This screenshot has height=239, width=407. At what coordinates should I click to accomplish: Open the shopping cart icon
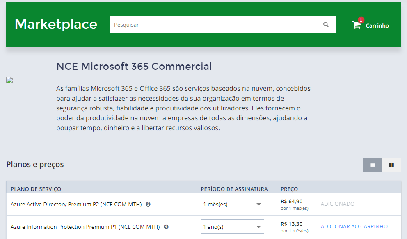click(x=356, y=25)
